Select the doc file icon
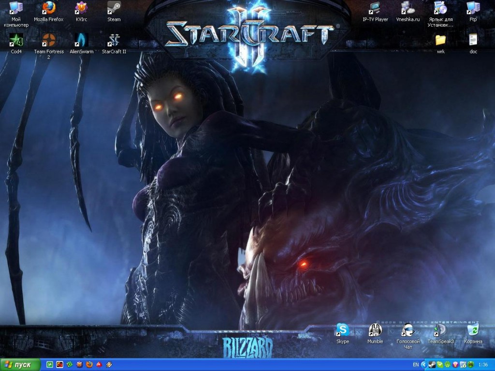Screen dimensions: 495x371 (x=473, y=44)
